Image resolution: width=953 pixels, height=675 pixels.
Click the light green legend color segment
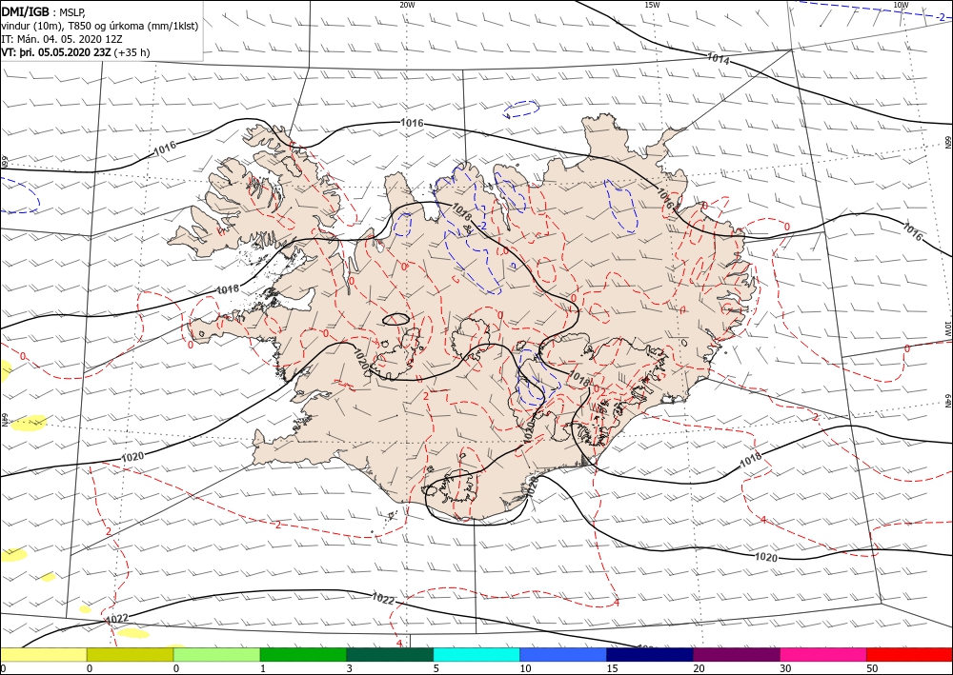point(216,654)
